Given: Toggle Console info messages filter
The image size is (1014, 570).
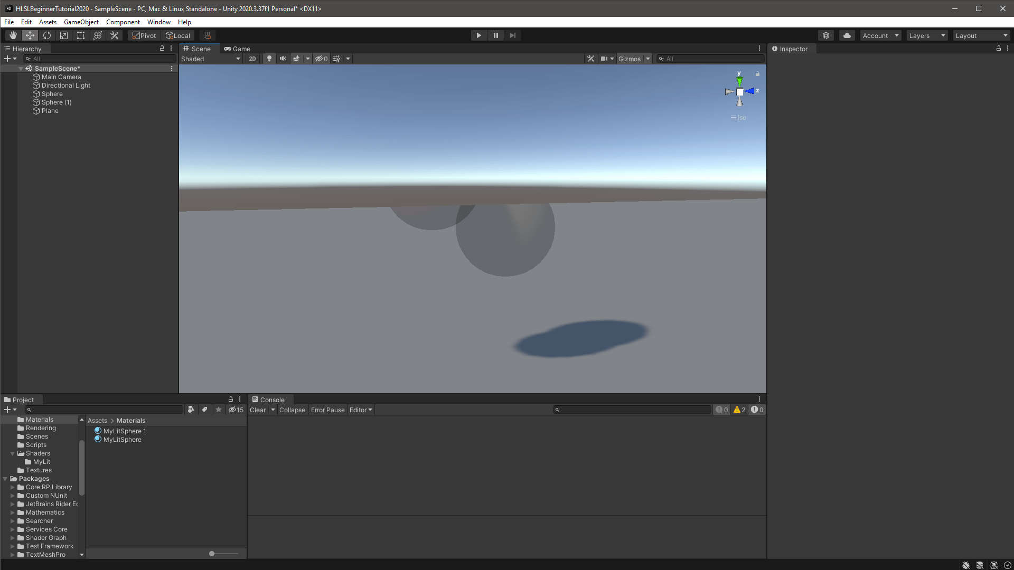Looking at the screenshot, I should tap(722, 410).
